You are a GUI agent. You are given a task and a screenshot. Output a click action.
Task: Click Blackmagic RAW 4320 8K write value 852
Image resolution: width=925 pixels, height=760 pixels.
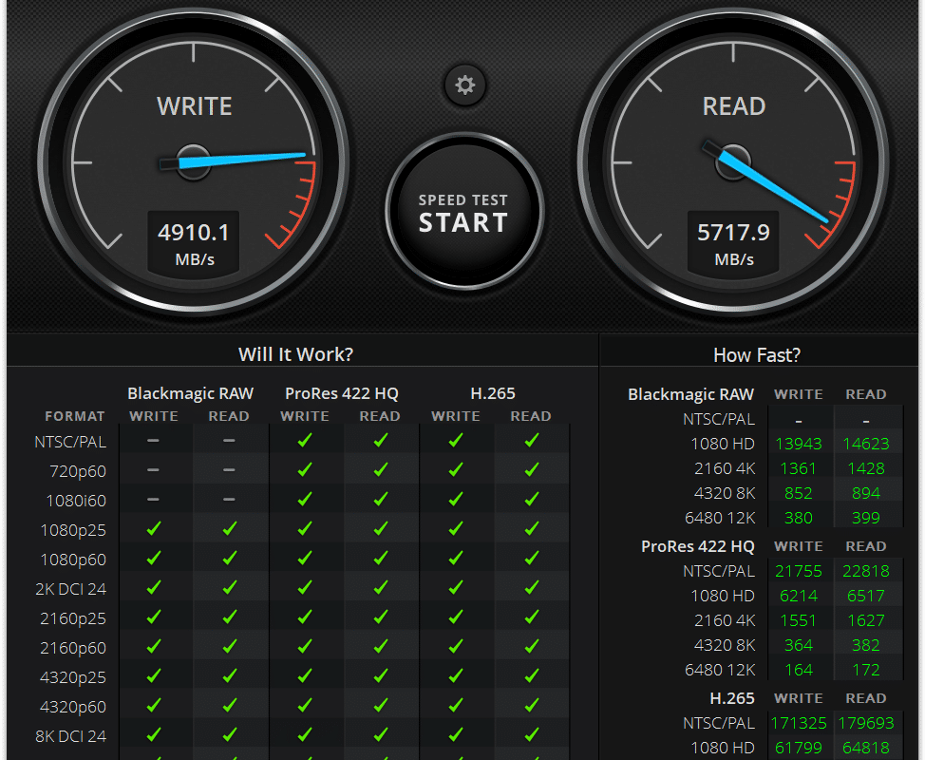(x=798, y=493)
